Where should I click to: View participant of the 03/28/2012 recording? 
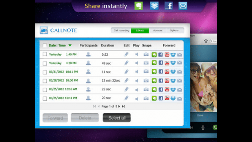click(x=88, y=80)
